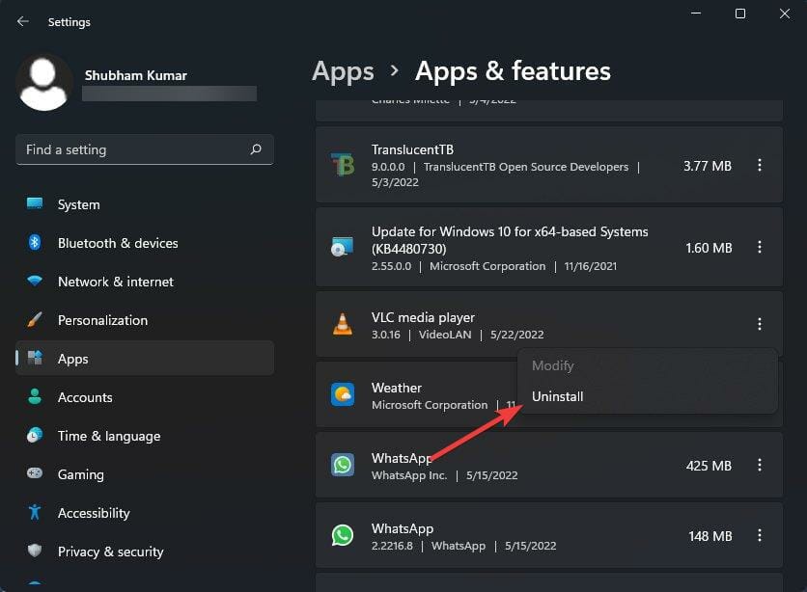Open TranslucentTB more options menu

760,165
